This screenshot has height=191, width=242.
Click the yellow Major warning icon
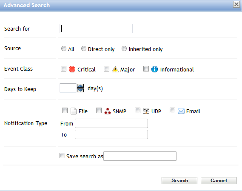115,69
